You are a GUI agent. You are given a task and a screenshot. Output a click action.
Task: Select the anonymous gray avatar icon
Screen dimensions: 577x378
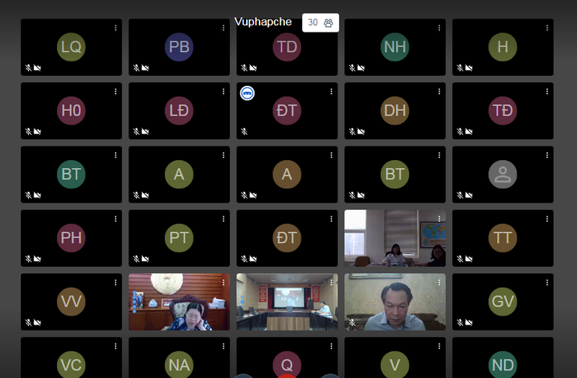pos(502,175)
